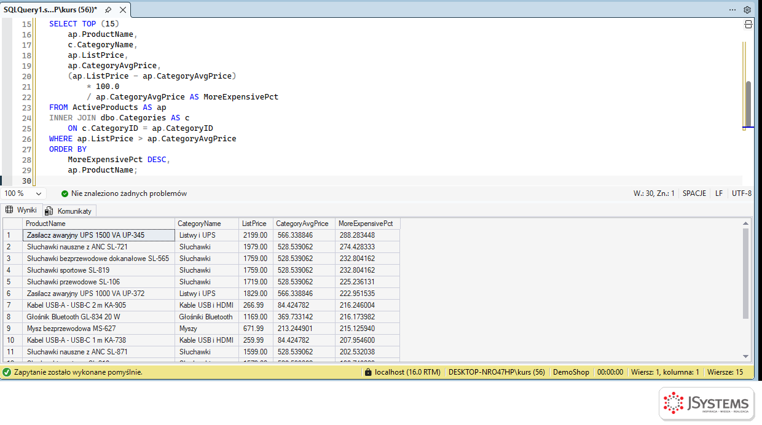
Task: Select result row number 1 header
Action: coord(13,235)
